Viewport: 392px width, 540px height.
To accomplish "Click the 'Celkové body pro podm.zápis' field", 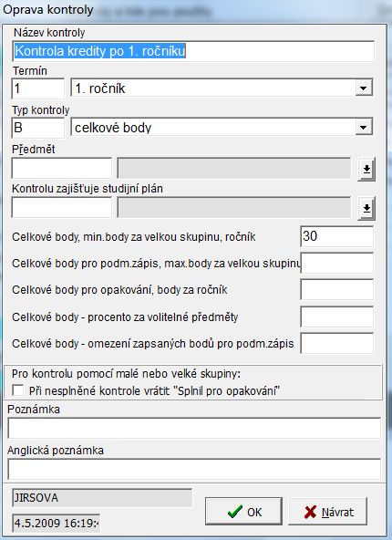I will coord(336,263).
